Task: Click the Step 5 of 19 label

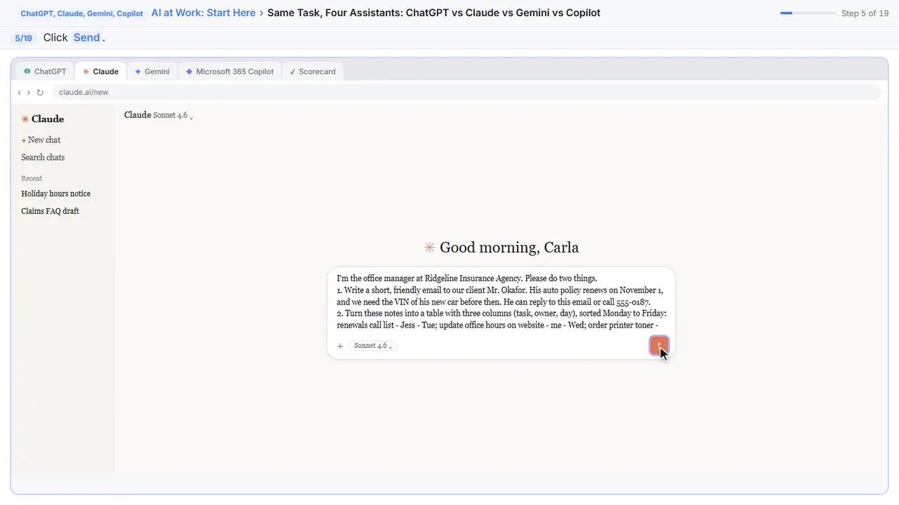Action: point(865,13)
